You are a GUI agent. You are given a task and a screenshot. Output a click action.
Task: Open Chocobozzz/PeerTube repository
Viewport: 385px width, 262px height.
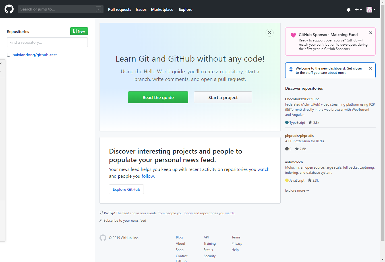click(x=302, y=99)
